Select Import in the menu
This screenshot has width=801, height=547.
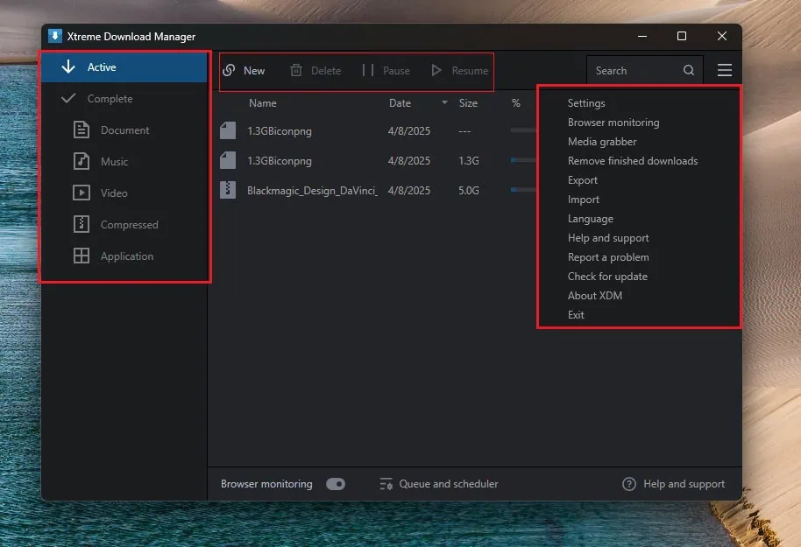[584, 200]
